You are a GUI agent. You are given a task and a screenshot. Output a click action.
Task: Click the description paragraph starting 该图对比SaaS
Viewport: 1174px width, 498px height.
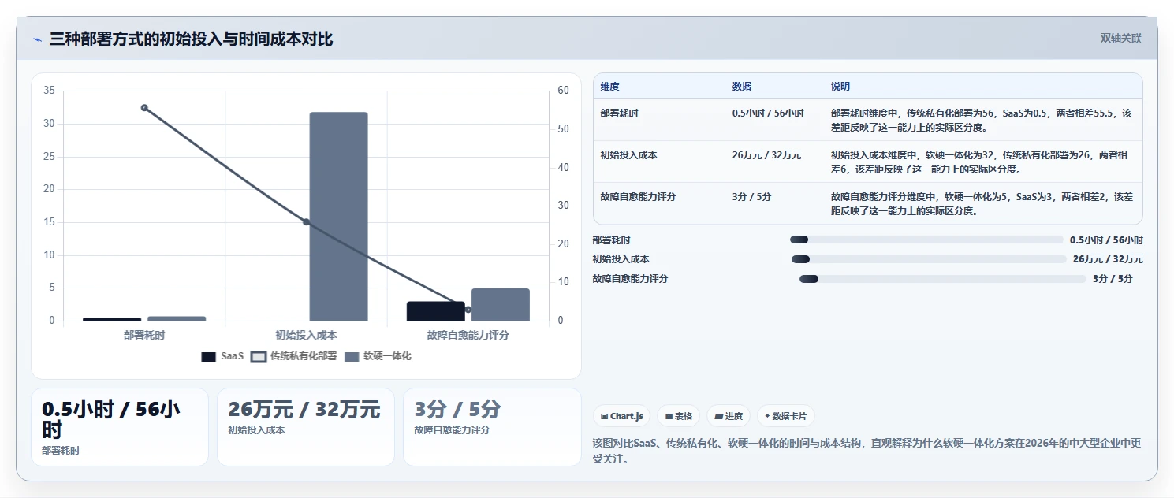pos(867,451)
